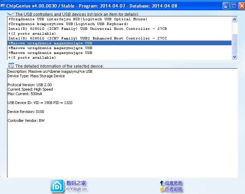245x194 pixels.
Task: Click the Device Type: Mass Storage Device line
Action: (x=36, y=76)
